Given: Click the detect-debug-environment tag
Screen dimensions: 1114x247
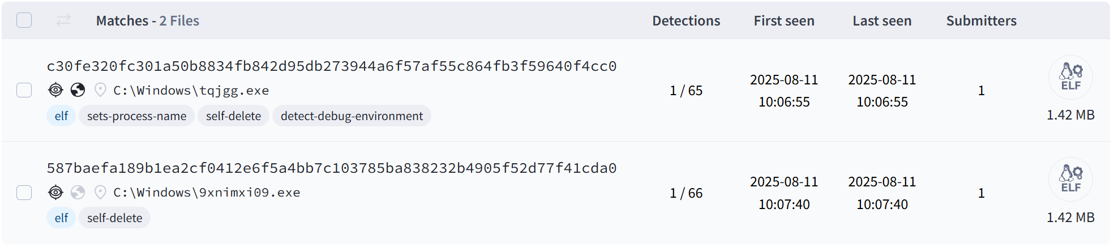Looking at the screenshot, I should coord(352,116).
